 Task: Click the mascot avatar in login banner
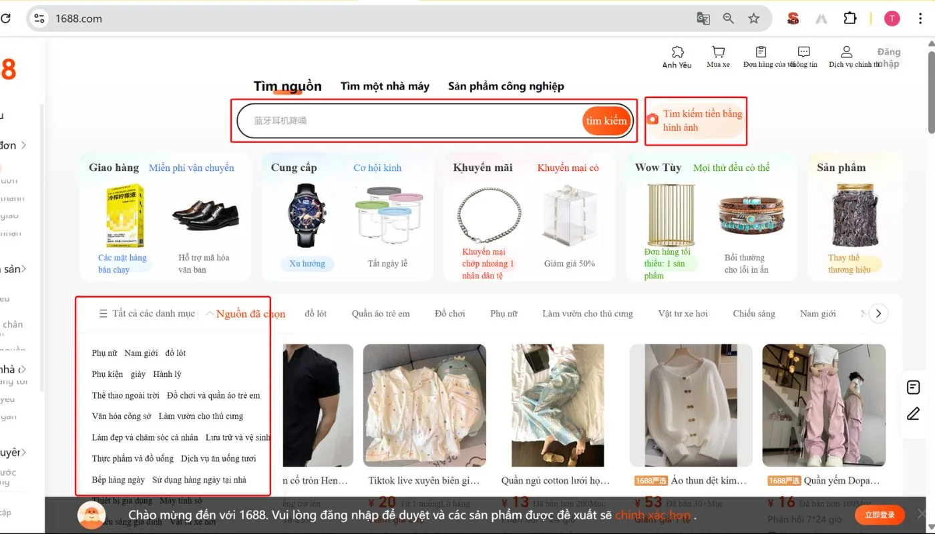pos(91,515)
